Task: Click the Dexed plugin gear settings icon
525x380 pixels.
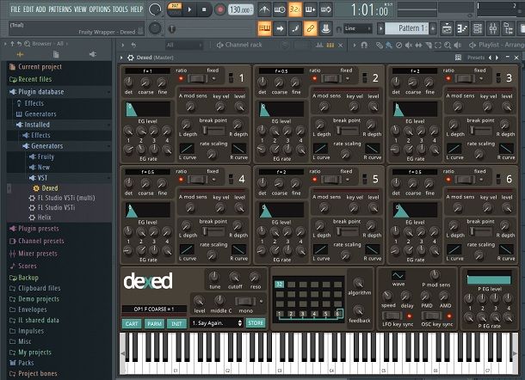Action: point(131,58)
